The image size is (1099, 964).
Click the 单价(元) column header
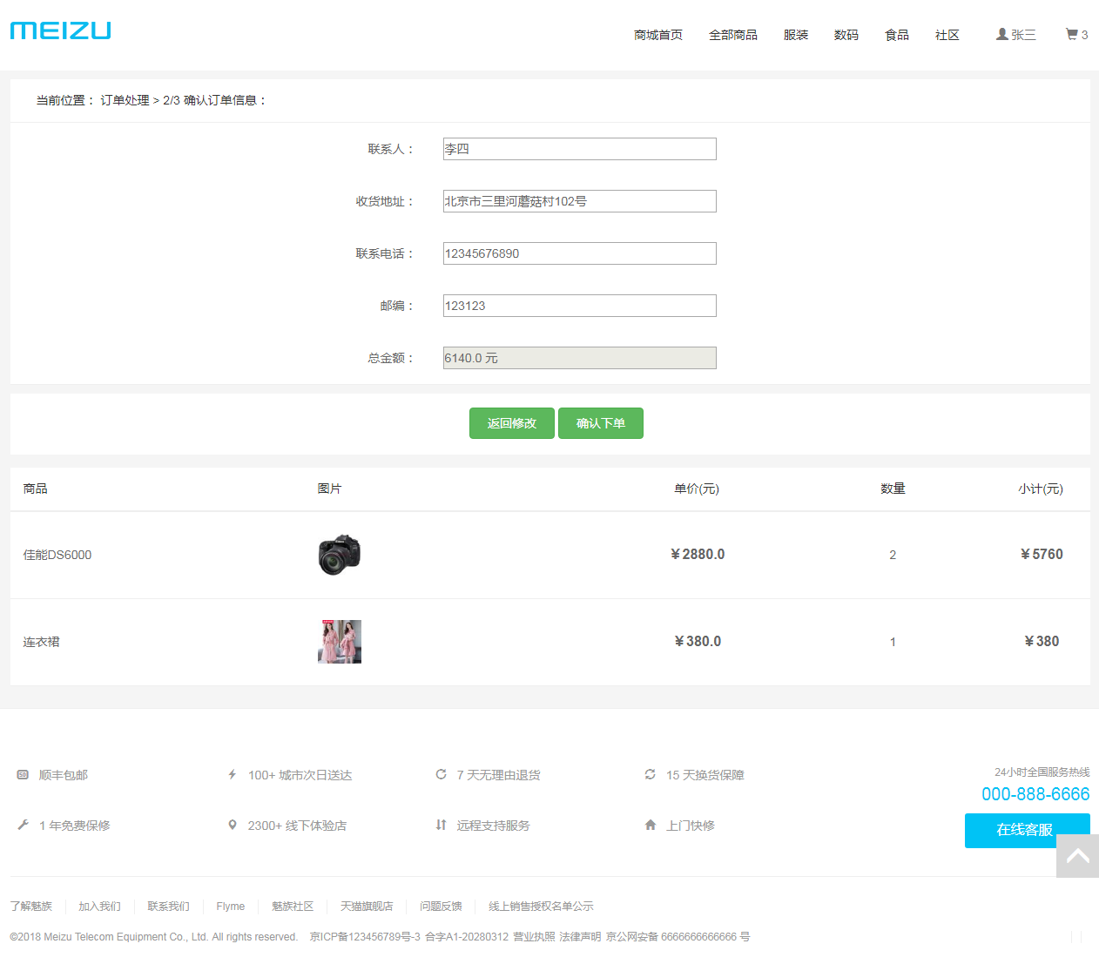tap(697, 489)
